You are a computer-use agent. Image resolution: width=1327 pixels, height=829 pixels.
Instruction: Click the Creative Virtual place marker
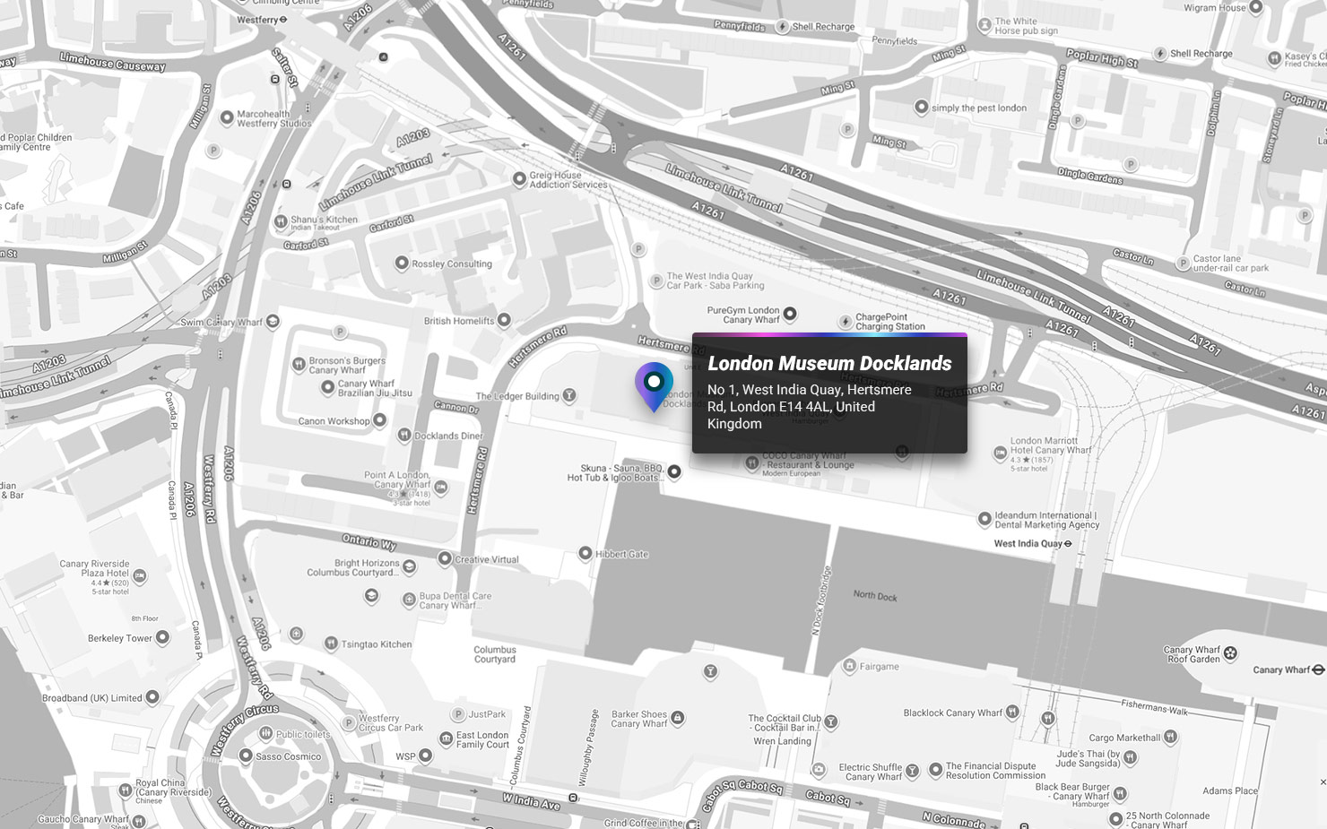(x=445, y=558)
